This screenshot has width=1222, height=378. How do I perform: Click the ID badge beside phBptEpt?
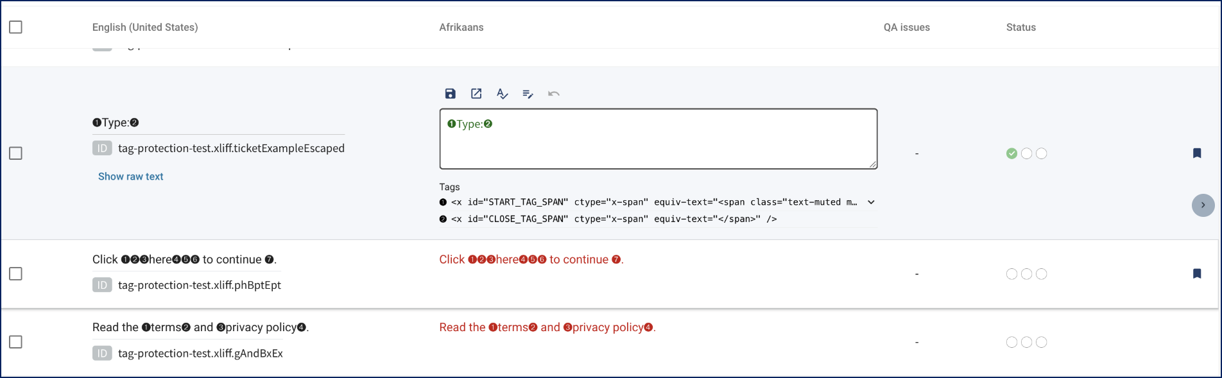[x=102, y=285]
